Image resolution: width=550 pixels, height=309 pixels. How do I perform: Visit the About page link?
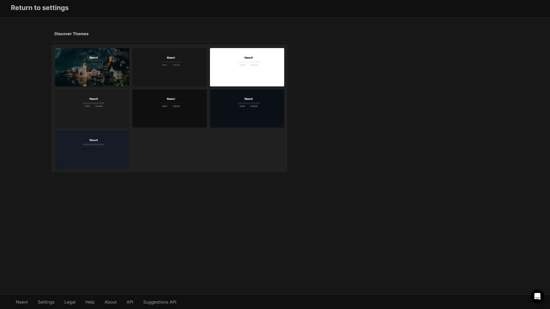[110, 302]
